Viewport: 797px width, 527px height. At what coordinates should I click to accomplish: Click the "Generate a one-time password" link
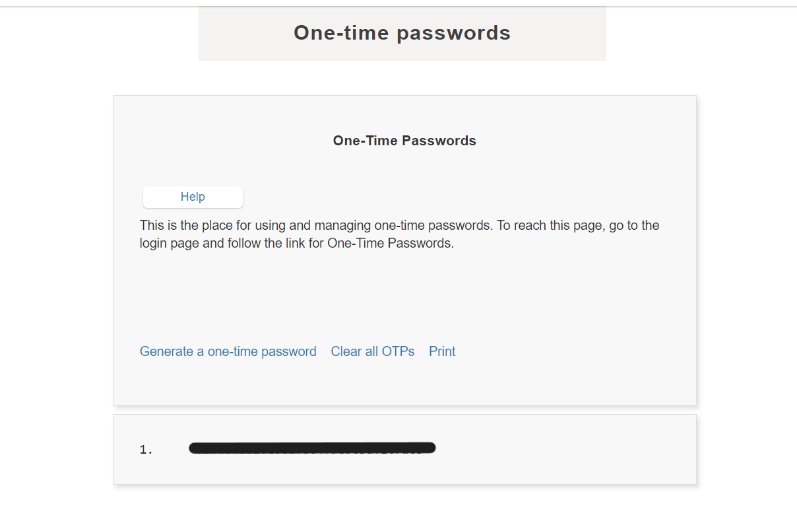point(228,351)
